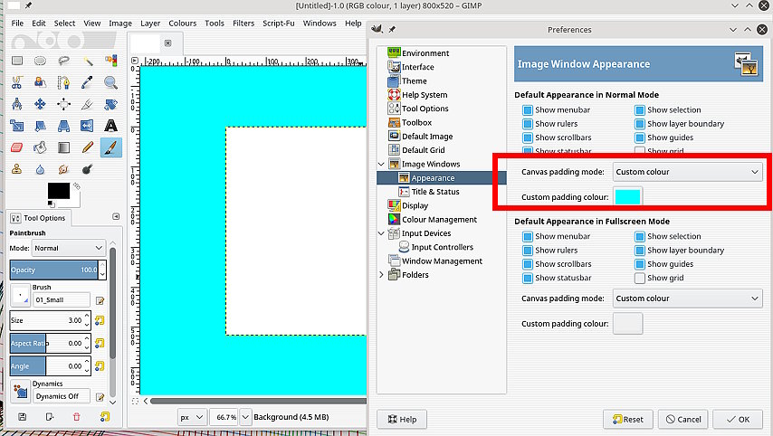Viewport: 773px width, 436px height.
Task: Collapse the Image Windows tree node
Action: tap(382, 164)
